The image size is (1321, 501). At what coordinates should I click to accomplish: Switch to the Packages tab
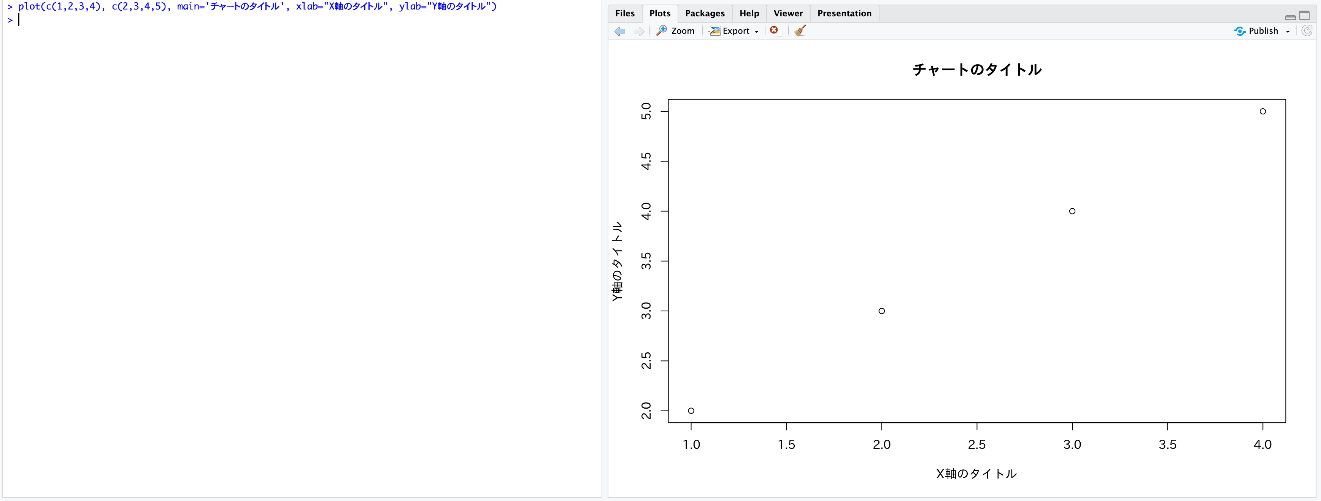tap(705, 13)
